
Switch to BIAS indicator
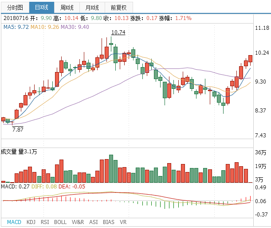coord(109,222)
